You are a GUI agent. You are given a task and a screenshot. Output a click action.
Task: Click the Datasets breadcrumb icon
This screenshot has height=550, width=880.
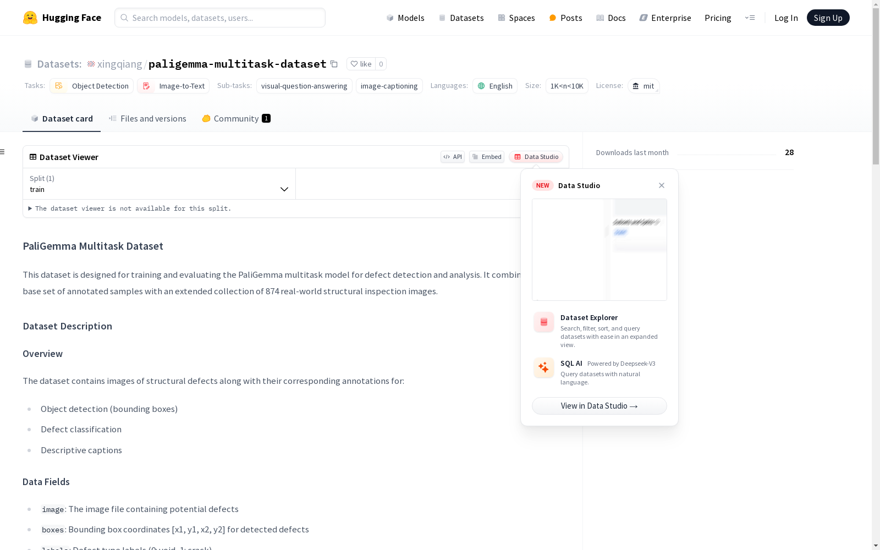[28, 64]
